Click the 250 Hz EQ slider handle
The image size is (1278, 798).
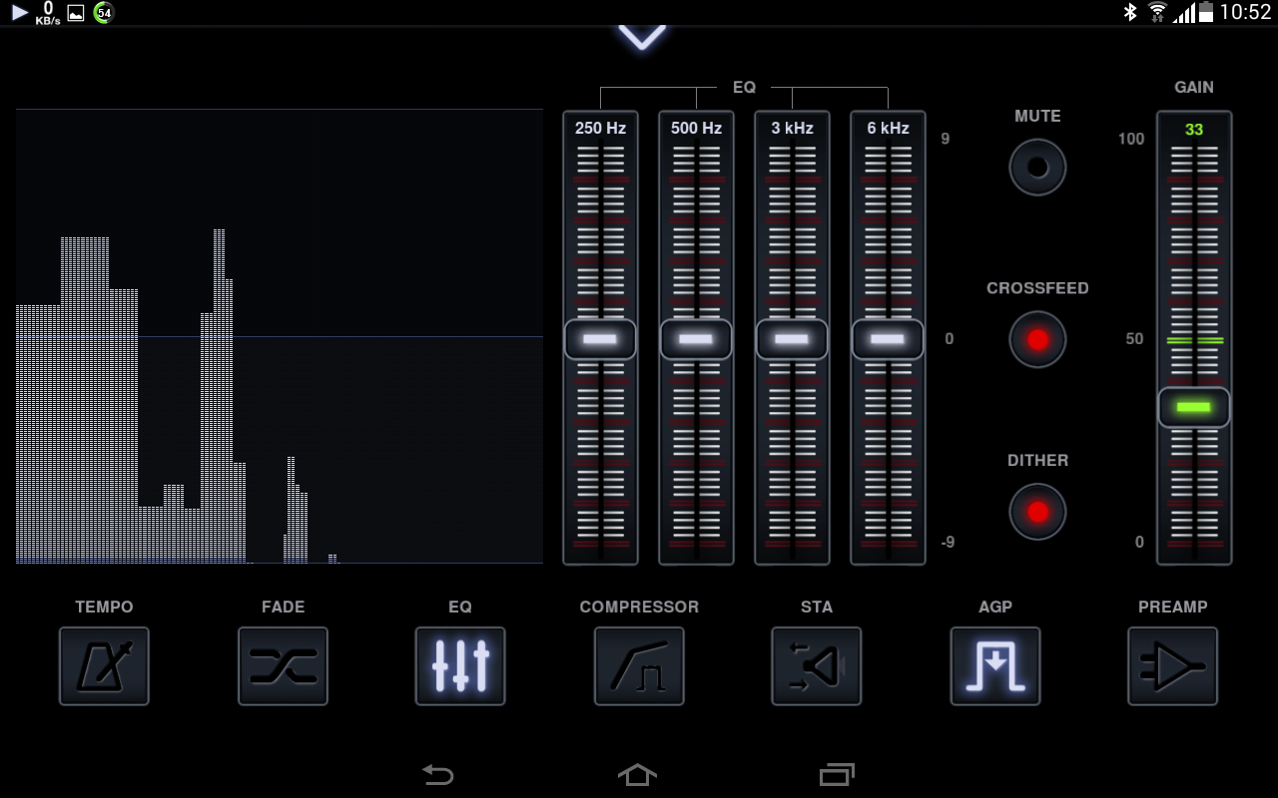(x=600, y=339)
